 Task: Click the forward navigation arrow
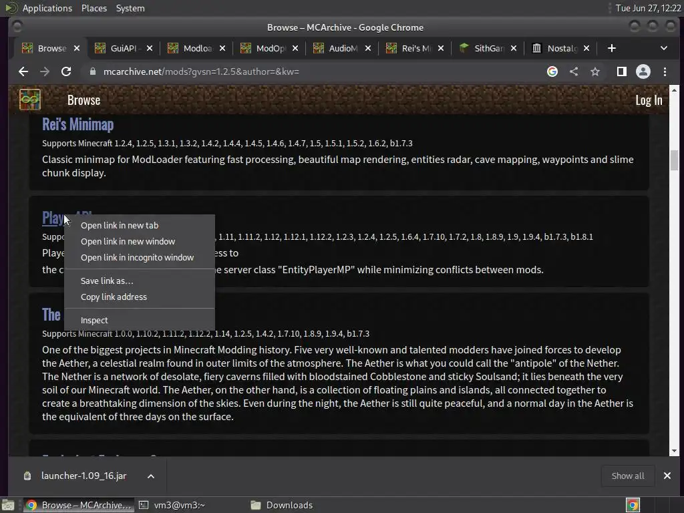coord(45,71)
